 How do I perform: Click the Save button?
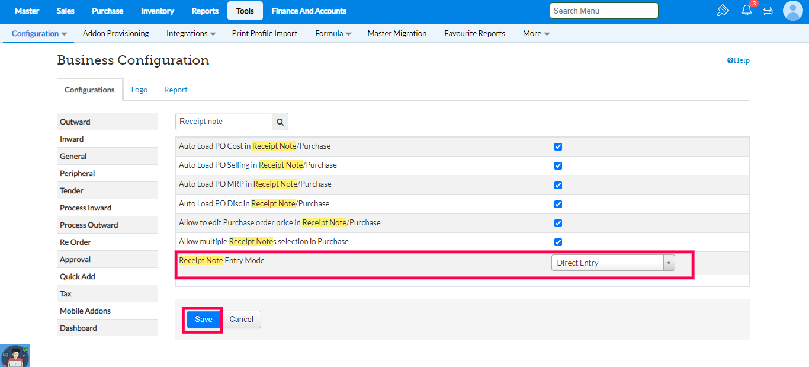click(203, 320)
